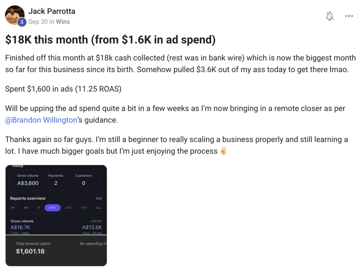Select the MTD range pill in the screenshot
363x269 pixels.
pyautogui.click(x=52, y=208)
